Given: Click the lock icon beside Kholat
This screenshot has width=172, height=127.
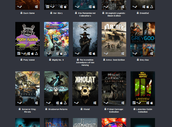Looking at the screenshot, I should (82, 109).
